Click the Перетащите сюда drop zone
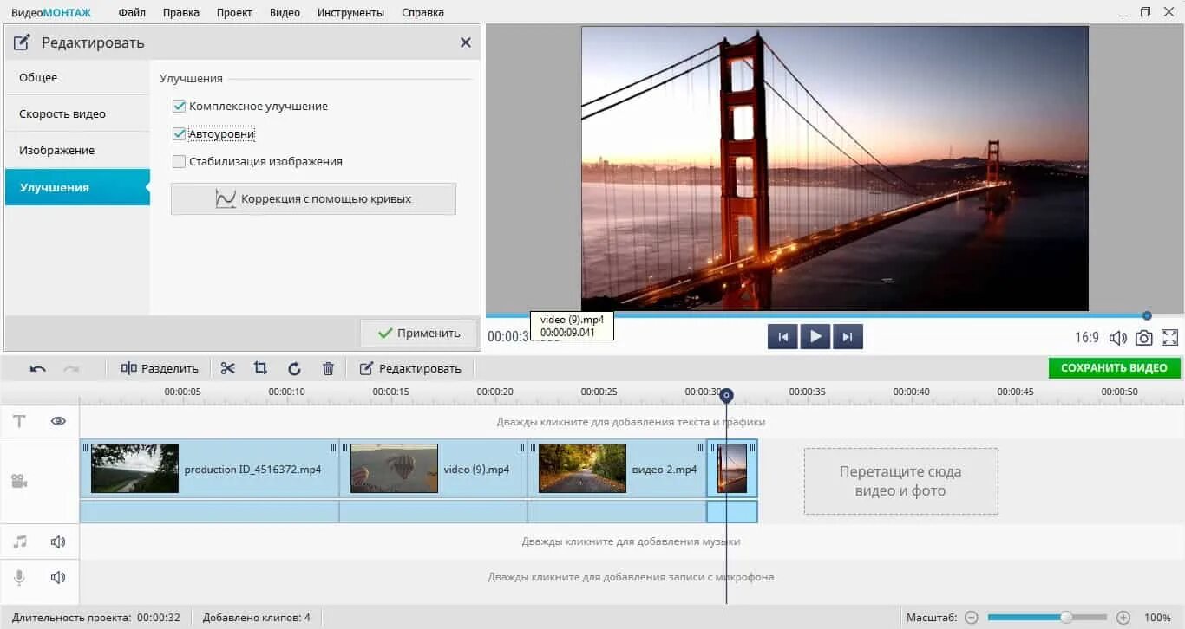This screenshot has width=1185, height=629. pyautogui.click(x=900, y=481)
